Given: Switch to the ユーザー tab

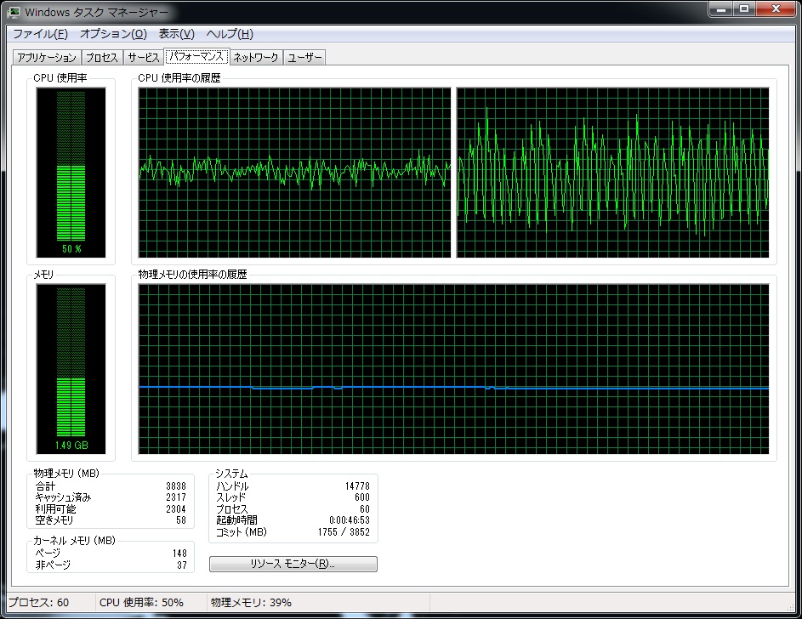Looking at the screenshot, I should (304, 57).
